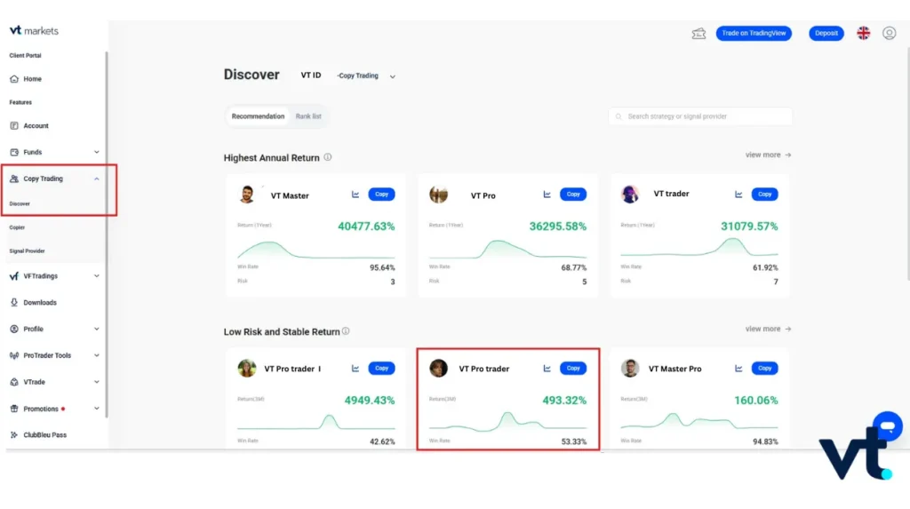Select the Recommendation tab
The height and width of the screenshot is (509, 910).
coord(259,116)
